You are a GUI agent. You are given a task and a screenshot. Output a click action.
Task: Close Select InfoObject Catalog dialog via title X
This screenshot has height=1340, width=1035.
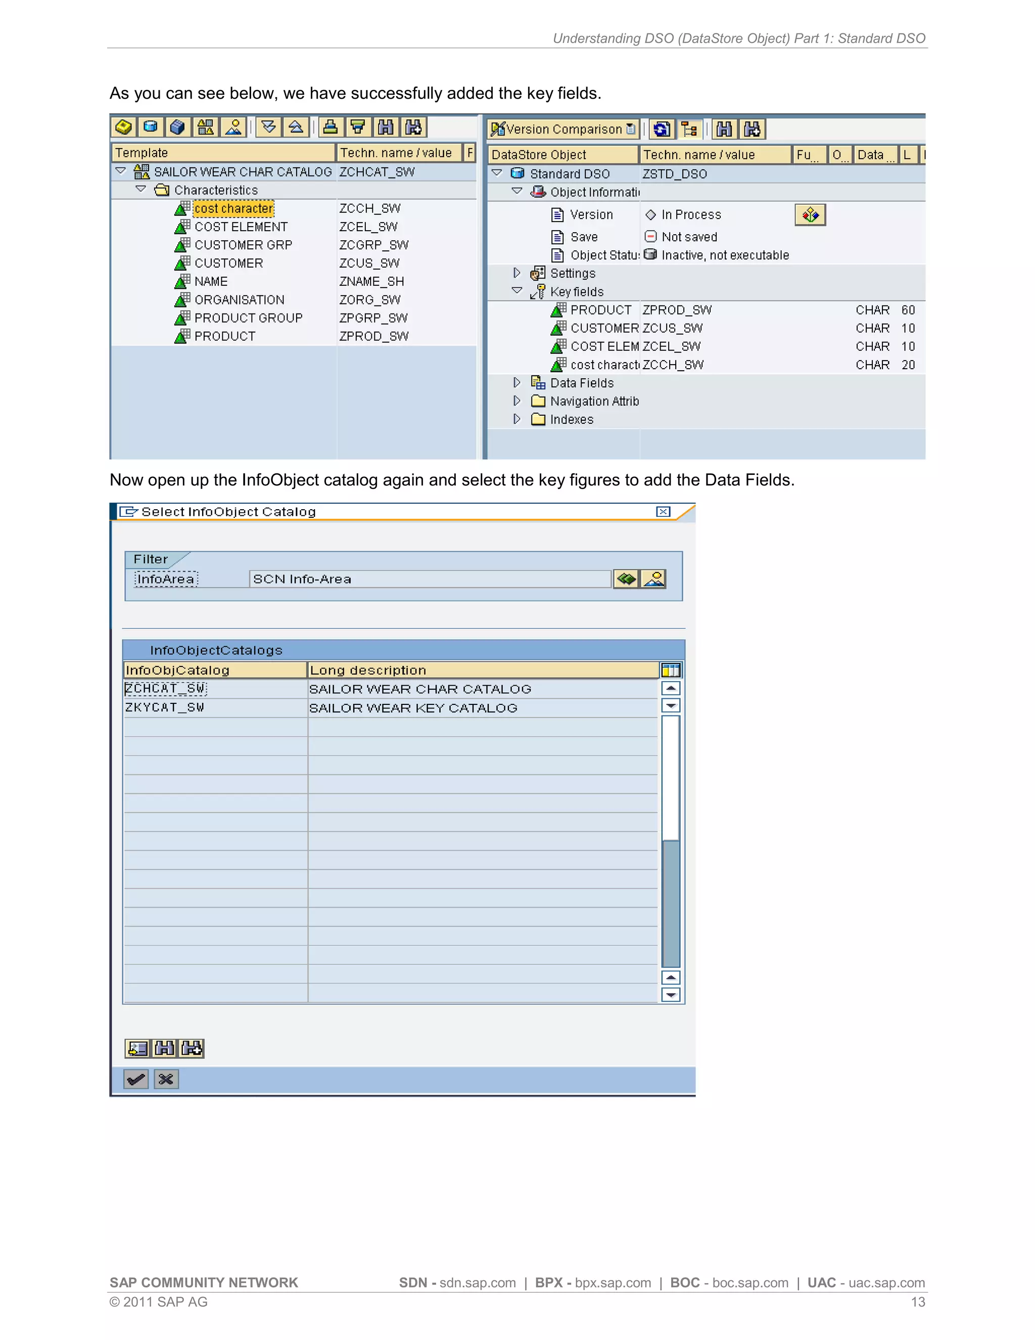663,512
